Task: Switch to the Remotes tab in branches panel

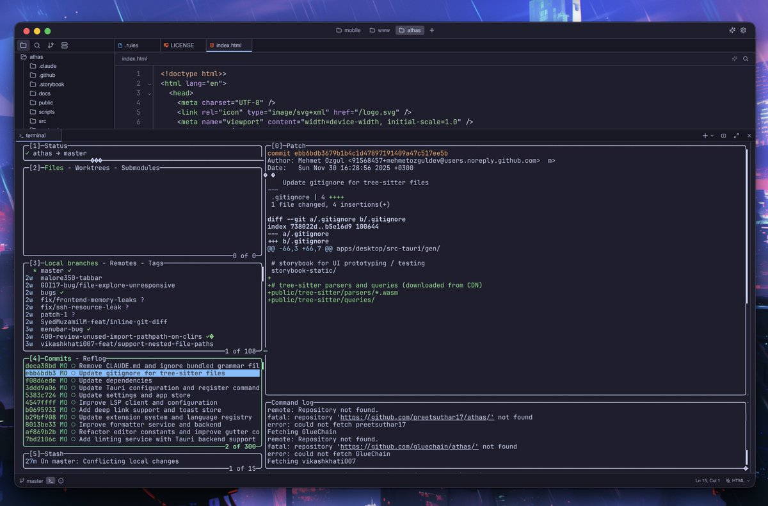Action: coord(123,263)
